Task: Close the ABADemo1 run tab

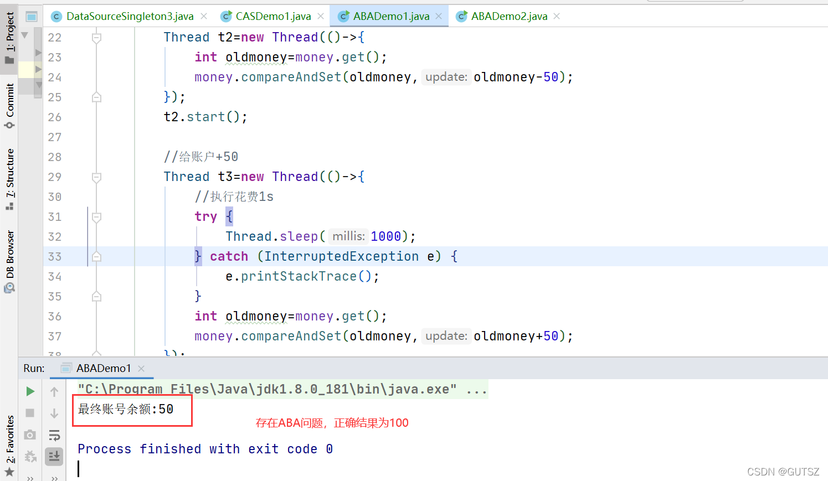Action: (141, 369)
